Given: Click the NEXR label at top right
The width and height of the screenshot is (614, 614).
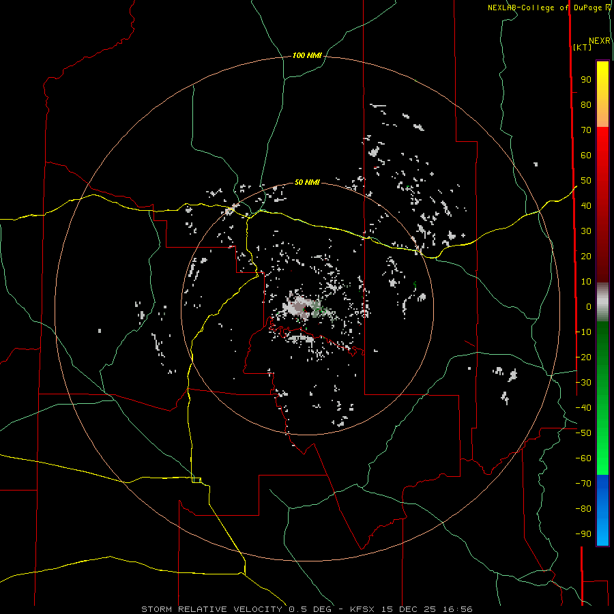Looking at the screenshot, I should coord(600,41).
